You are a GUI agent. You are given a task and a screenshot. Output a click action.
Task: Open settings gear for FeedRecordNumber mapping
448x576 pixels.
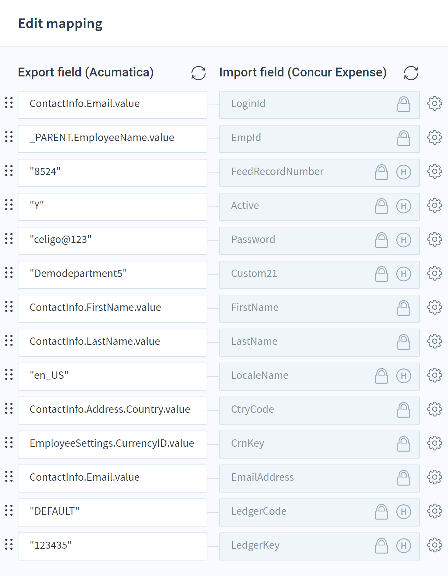point(435,171)
